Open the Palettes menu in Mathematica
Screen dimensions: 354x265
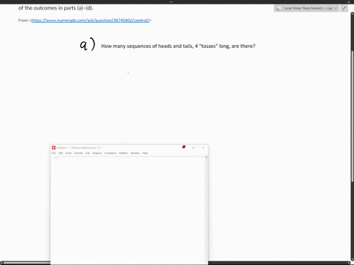[x=123, y=153]
